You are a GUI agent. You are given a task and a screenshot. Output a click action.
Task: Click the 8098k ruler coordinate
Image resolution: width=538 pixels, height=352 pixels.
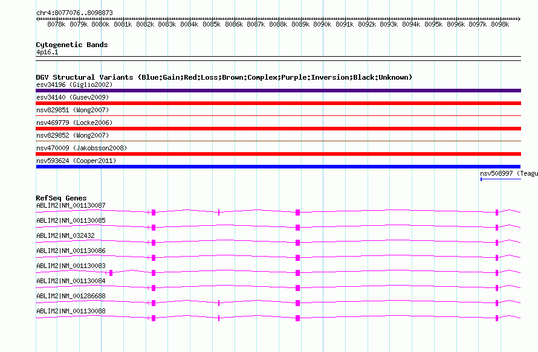[x=500, y=24]
